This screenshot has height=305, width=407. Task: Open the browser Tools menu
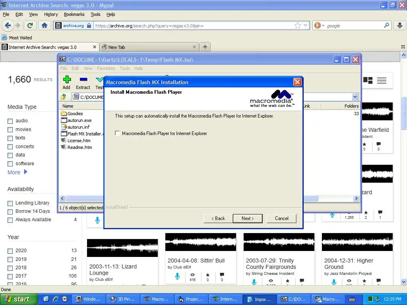pos(95,14)
